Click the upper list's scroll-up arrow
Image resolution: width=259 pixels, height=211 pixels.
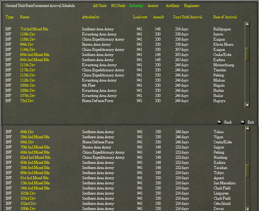[247, 24]
